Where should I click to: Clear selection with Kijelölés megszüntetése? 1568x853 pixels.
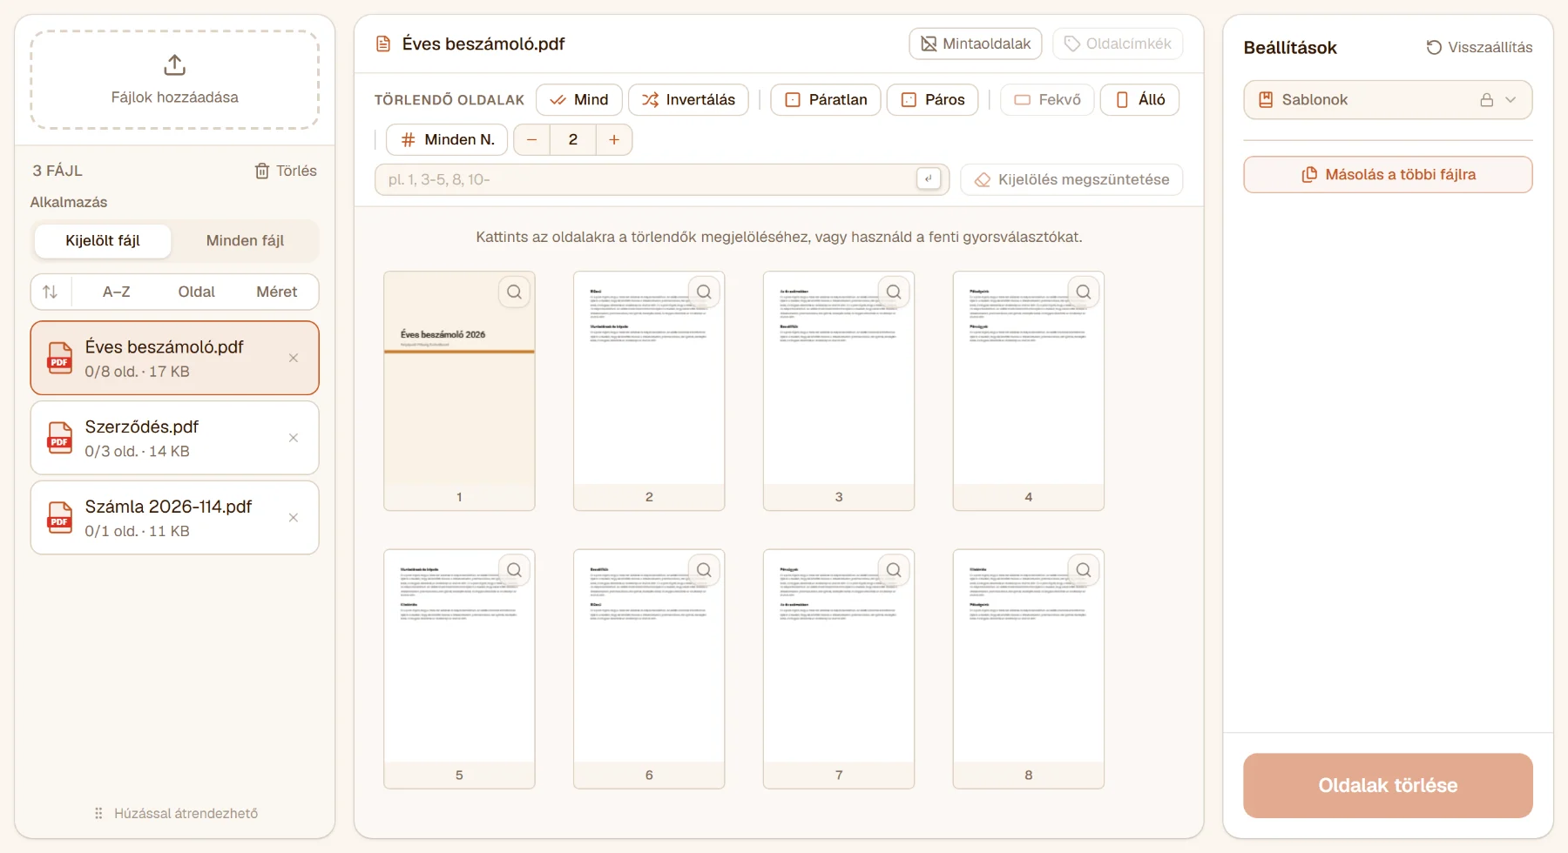coord(1071,179)
